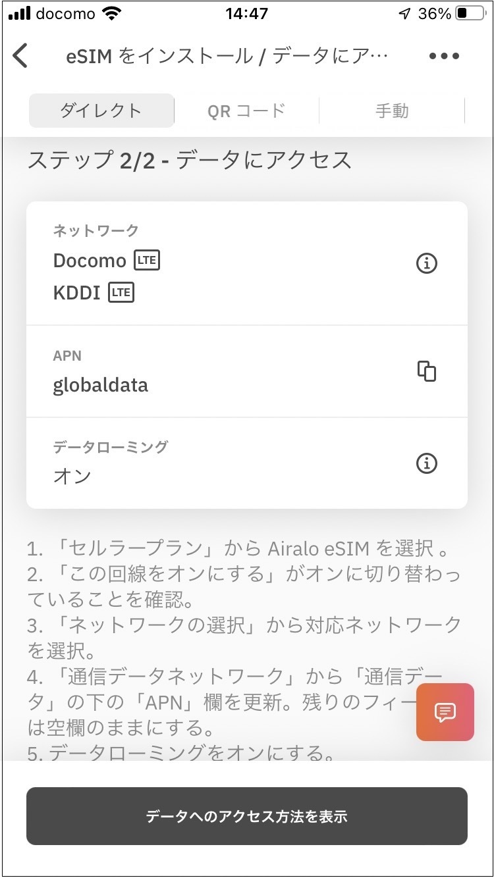Open the three-dot more options menu
The image size is (494, 878).
tap(444, 56)
